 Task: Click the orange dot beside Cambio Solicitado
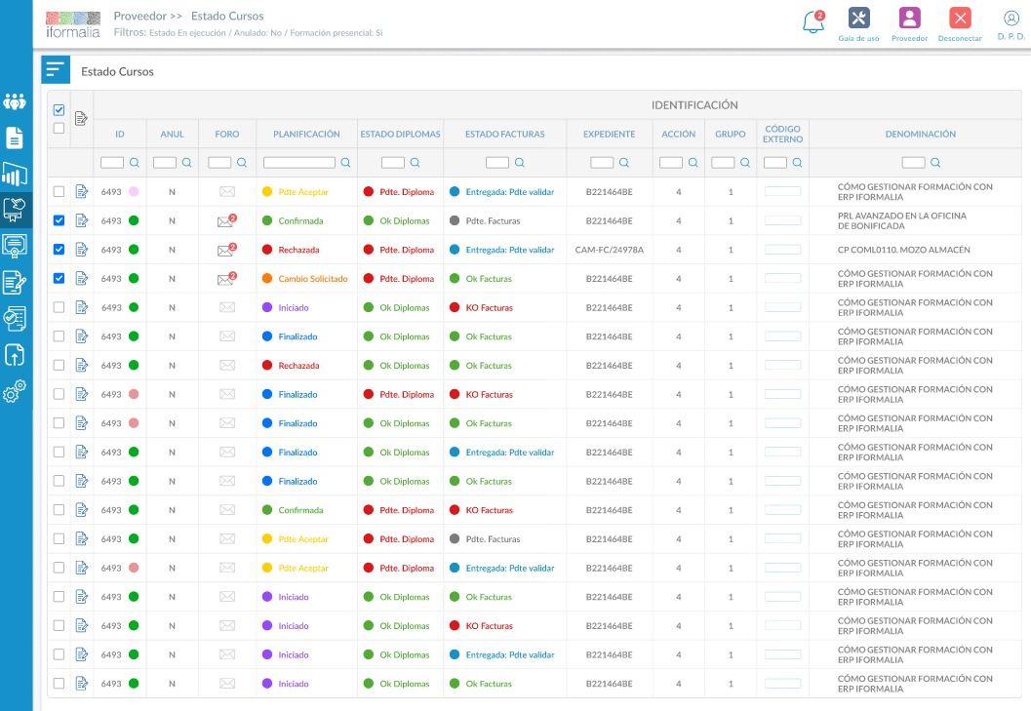267,278
